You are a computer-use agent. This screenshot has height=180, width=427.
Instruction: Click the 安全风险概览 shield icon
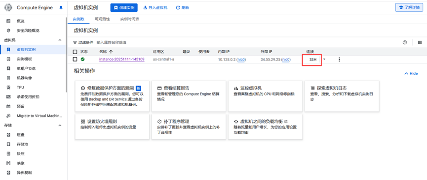[8, 30]
